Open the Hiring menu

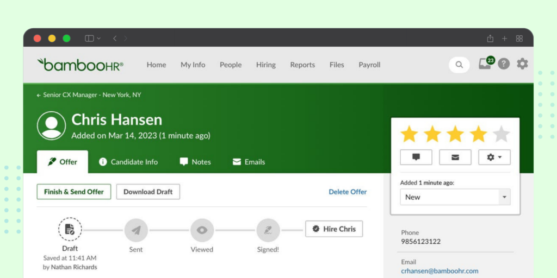point(266,65)
